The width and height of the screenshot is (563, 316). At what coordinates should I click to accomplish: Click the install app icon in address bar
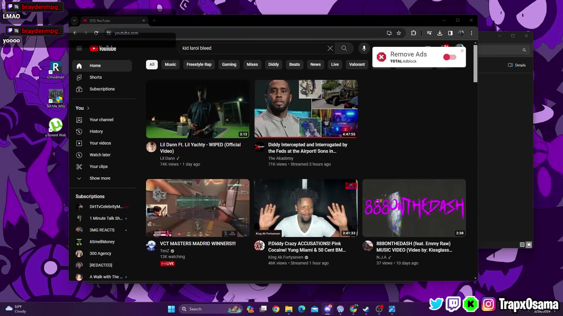pos(389,33)
